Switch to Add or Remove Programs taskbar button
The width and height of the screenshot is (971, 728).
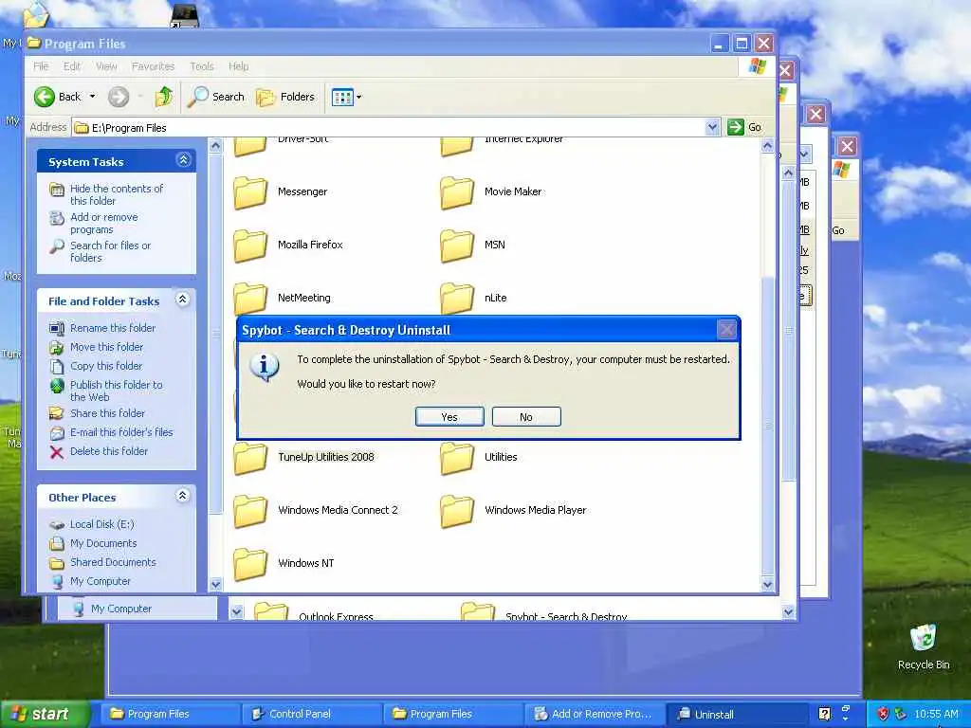[x=594, y=714]
